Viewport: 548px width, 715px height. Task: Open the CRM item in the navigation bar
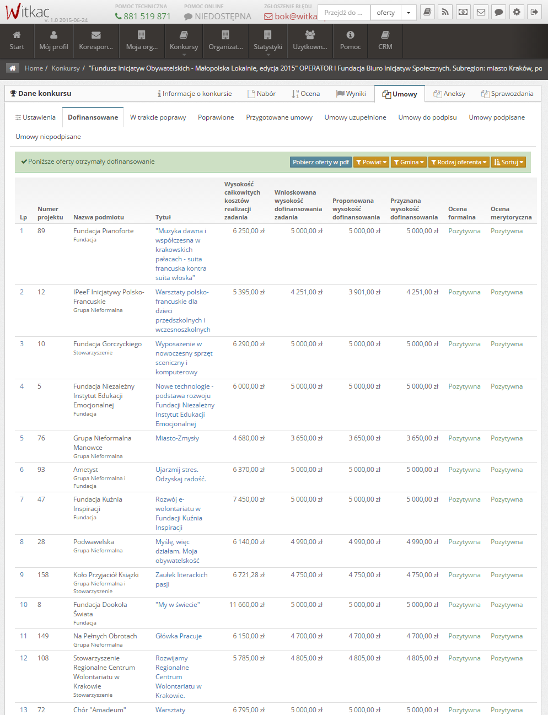coord(385,41)
